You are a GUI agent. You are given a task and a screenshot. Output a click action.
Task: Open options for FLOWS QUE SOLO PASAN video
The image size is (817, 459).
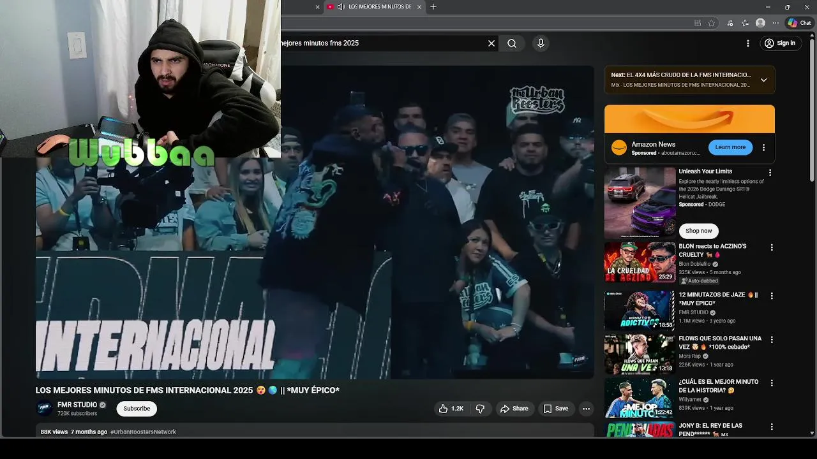(x=772, y=340)
